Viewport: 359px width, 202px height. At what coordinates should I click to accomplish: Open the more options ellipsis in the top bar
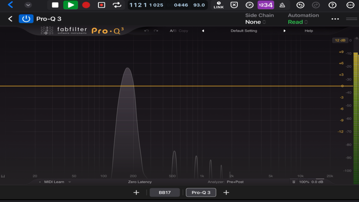[x=350, y=5]
